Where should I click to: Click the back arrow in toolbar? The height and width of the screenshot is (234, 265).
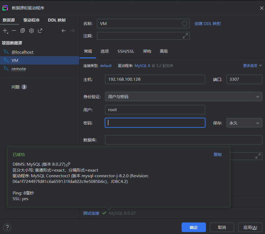[64, 31]
